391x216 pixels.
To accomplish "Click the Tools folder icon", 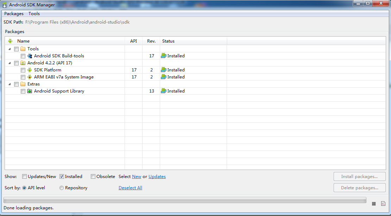I will click(x=23, y=49).
